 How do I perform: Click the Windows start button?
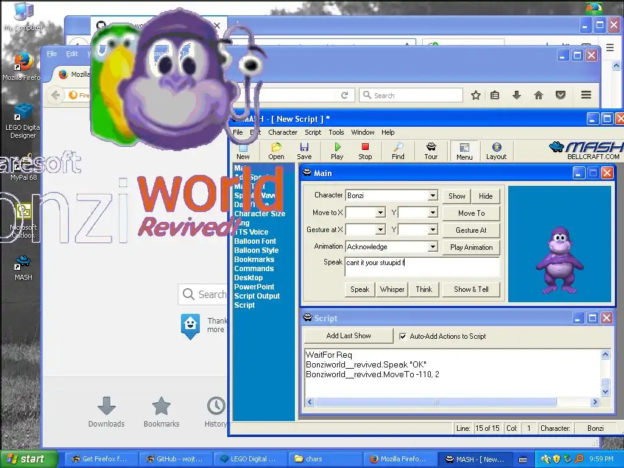29,459
